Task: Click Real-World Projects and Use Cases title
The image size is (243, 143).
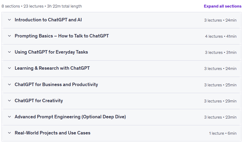Action: [53, 133]
